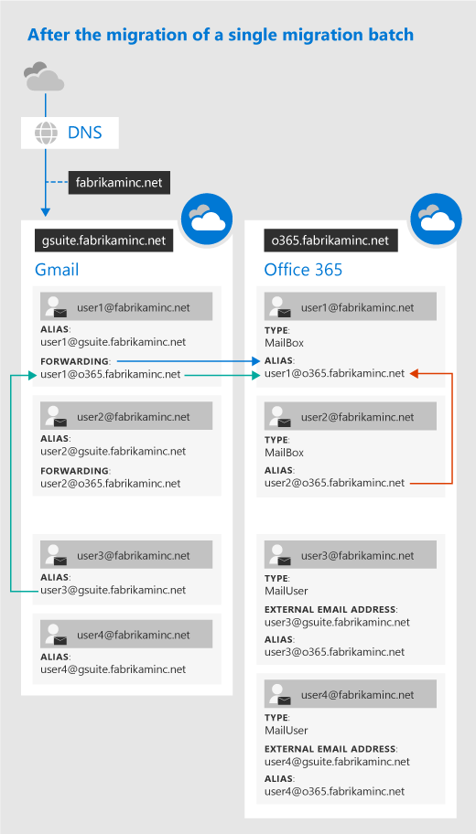This screenshot has height=834, width=476.
Task: Click the blue cloud icon above Office 365 panel
Action: (x=436, y=219)
